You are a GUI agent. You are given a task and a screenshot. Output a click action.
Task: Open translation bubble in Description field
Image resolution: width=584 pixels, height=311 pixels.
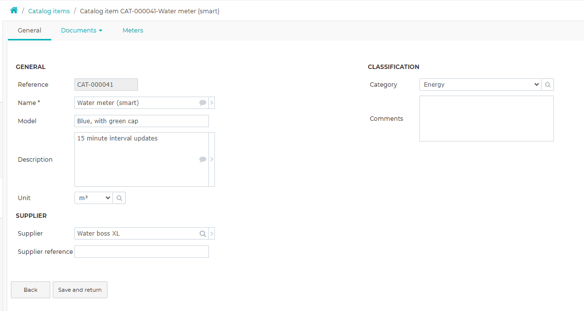pyautogui.click(x=203, y=159)
